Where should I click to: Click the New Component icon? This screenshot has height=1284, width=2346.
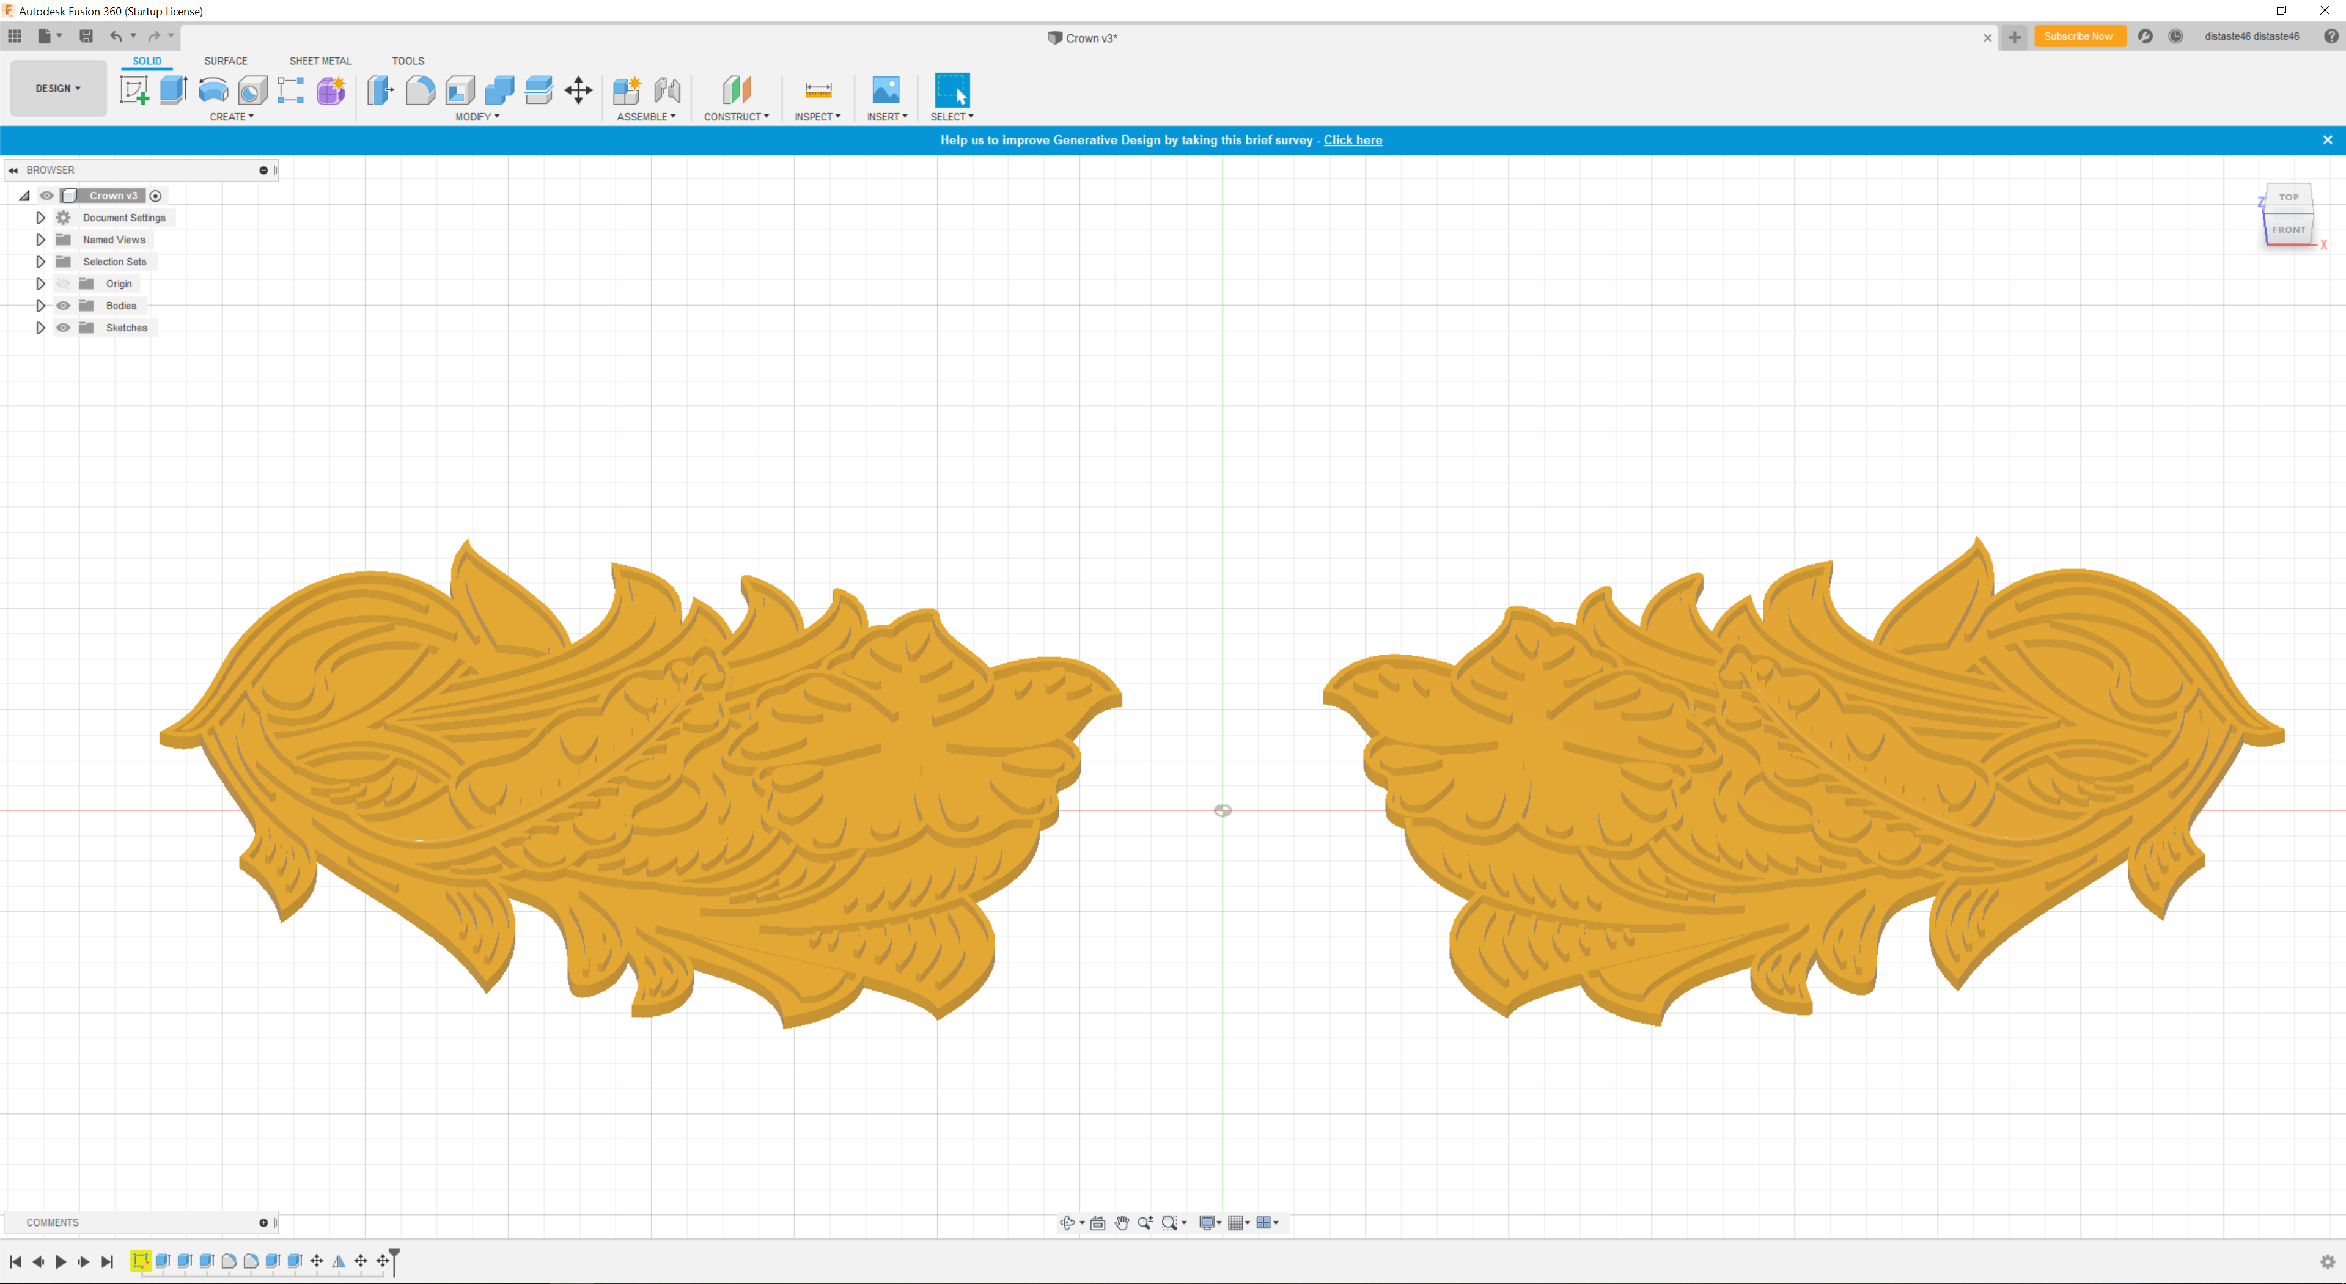click(627, 89)
